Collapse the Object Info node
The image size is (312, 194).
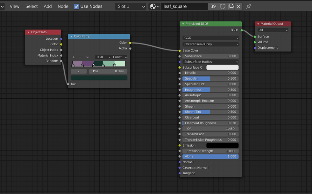(x=28, y=32)
